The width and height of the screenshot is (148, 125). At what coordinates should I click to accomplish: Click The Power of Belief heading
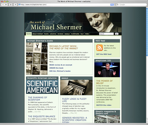click(x=104, y=82)
